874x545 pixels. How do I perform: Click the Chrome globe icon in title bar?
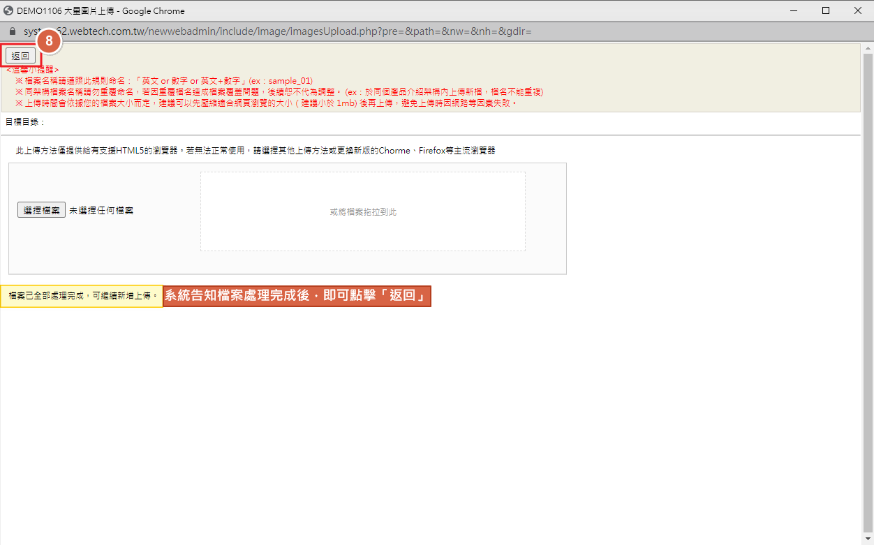tap(9, 10)
